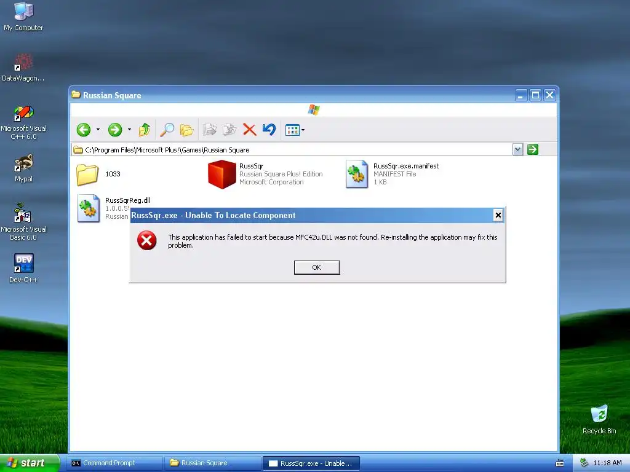
Task: Open the Forward button history dropdown
Action: pyautogui.click(x=129, y=130)
